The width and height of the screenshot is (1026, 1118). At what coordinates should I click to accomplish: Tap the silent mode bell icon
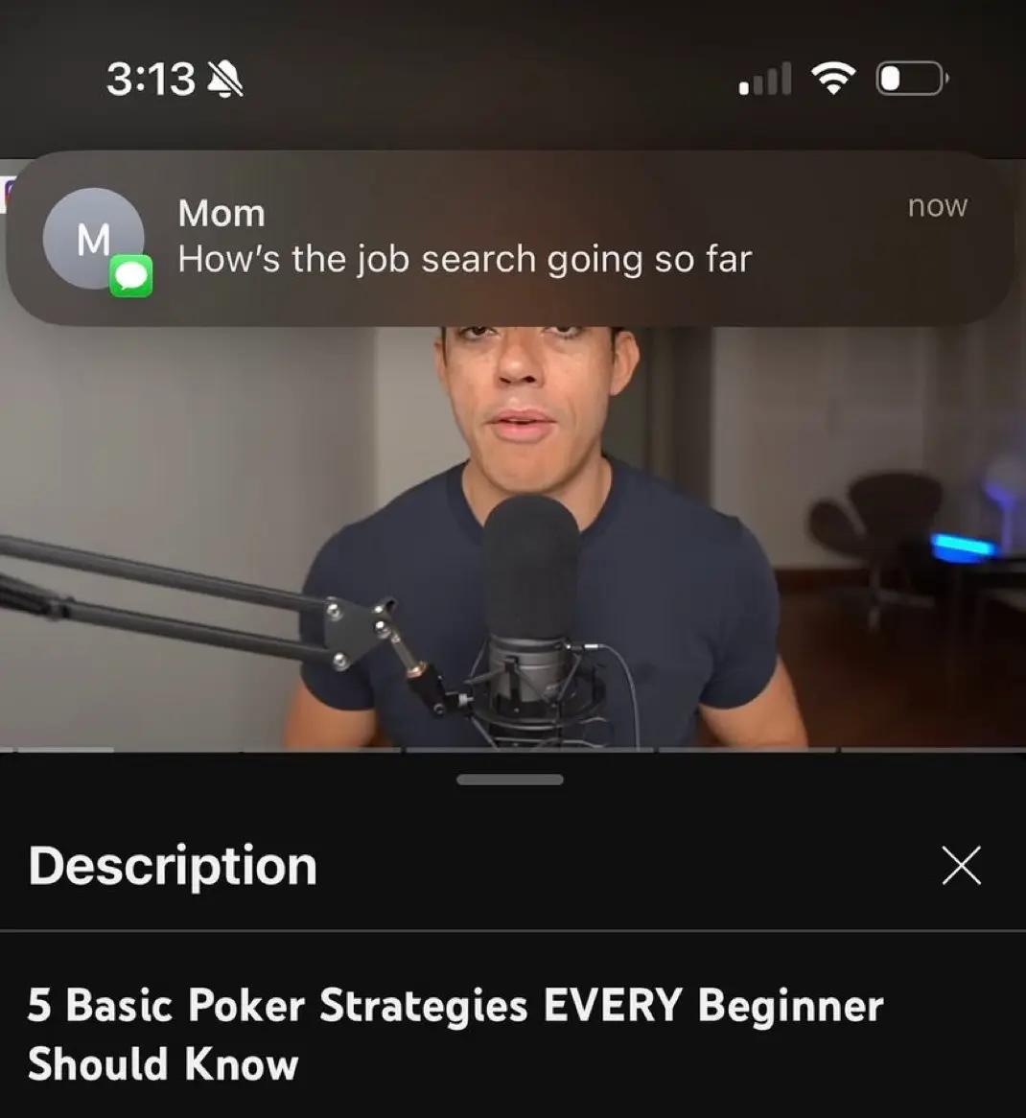(224, 79)
